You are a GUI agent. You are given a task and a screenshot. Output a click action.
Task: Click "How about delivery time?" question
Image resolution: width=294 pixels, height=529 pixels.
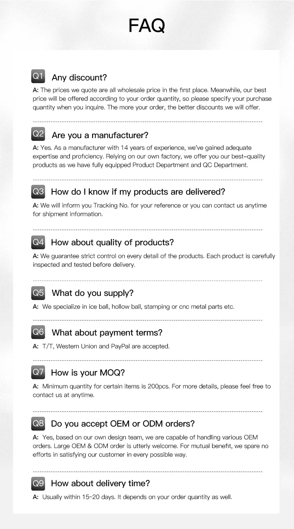(100, 483)
